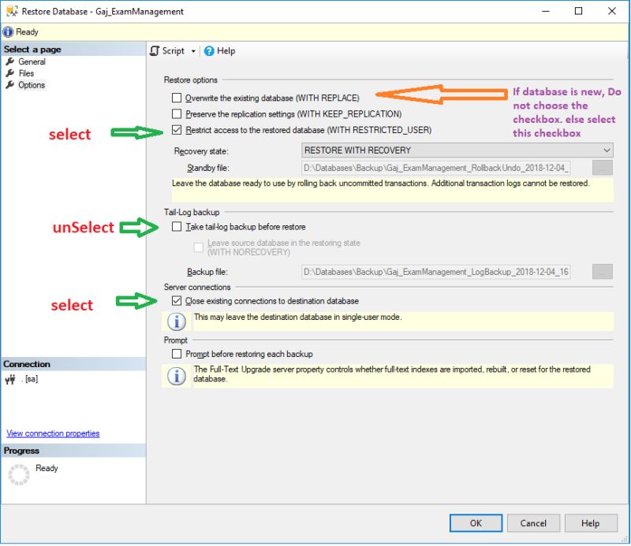Open the Recovery state dropdown
The width and height of the screenshot is (631, 546).
point(608,150)
